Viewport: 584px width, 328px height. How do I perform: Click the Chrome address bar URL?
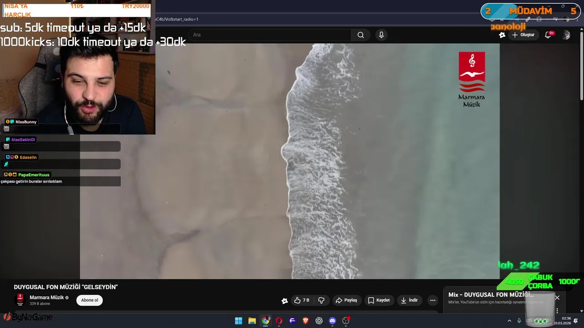point(177,19)
